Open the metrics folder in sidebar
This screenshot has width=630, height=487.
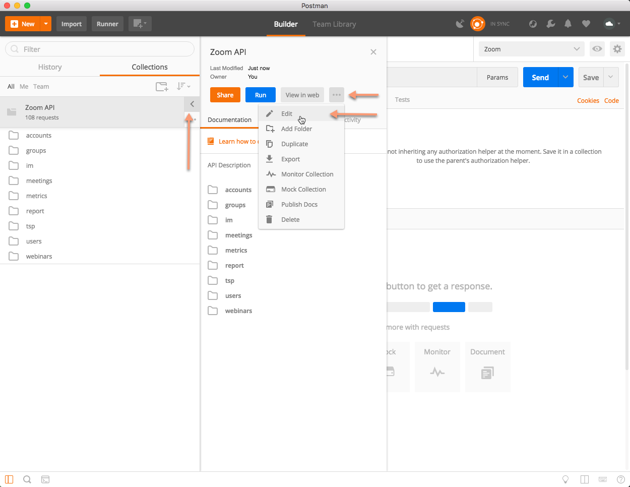click(100, 196)
